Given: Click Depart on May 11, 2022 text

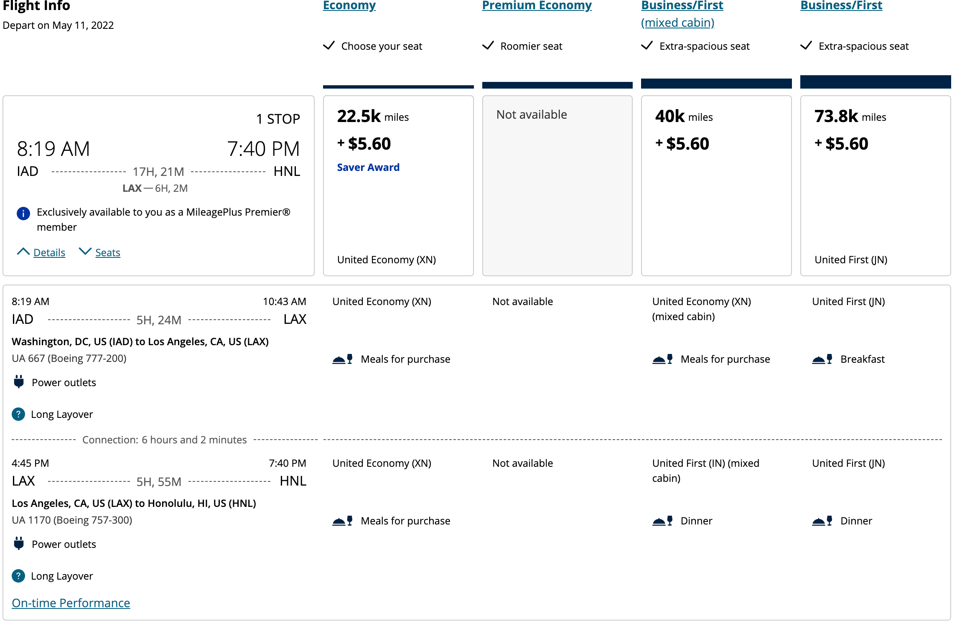Looking at the screenshot, I should [x=58, y=25].
